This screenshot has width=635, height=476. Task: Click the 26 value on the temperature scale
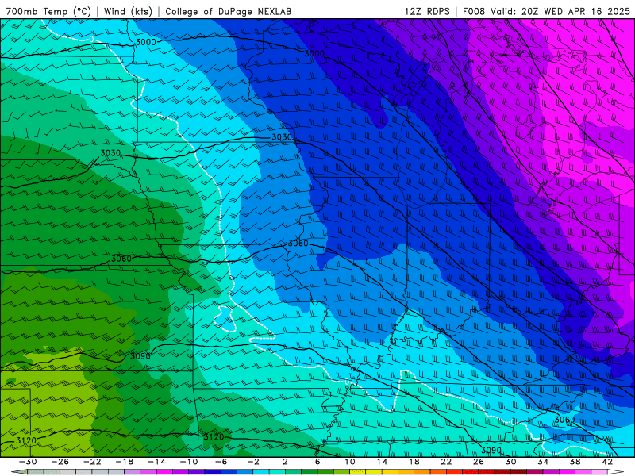click(479, 462)
